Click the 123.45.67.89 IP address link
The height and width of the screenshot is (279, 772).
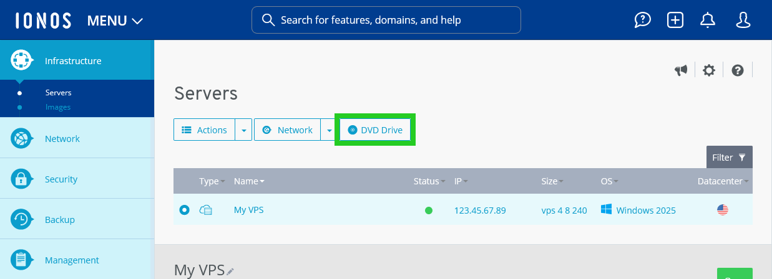(x=480, y=210)
